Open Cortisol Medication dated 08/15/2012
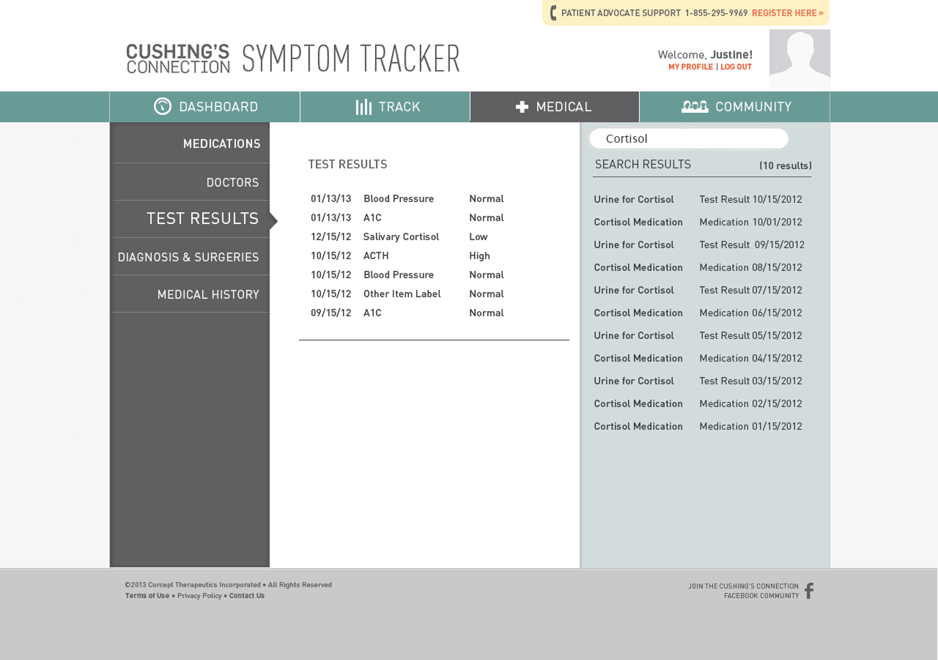The height and width of the screenshot is (660, 938). pyautogui.click(x=698, y=268)
